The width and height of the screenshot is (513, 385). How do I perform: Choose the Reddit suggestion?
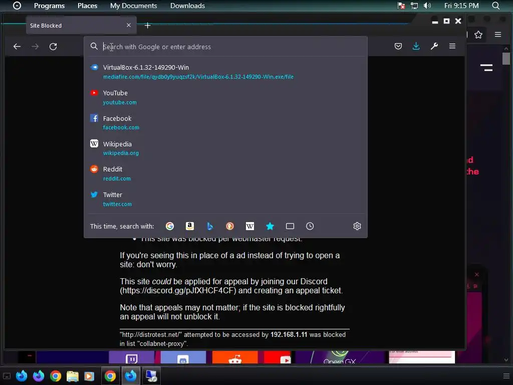click(226, 173)
